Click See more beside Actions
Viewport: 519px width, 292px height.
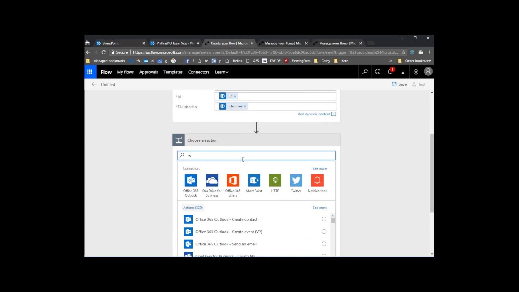(x=320, y=208)
